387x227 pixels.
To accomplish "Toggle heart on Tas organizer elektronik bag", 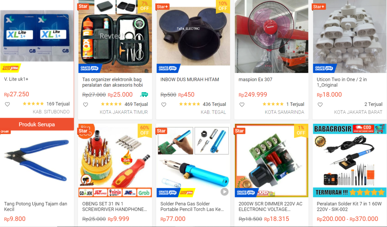I will (x=85, y=104).
